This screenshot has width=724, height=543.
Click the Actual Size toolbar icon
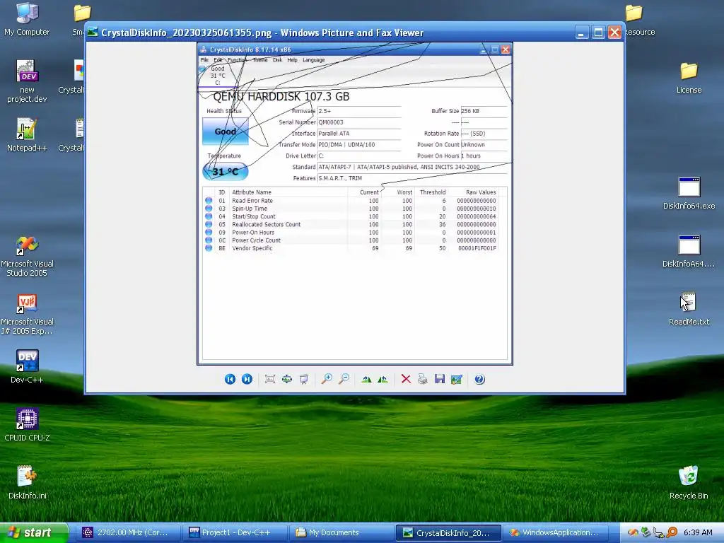[x=287, y=379]
